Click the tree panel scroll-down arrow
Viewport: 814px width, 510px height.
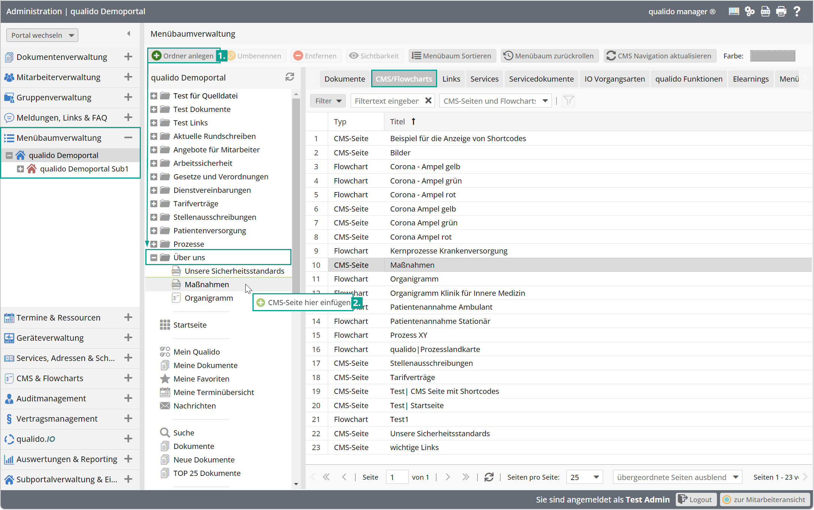click(296, 484)
